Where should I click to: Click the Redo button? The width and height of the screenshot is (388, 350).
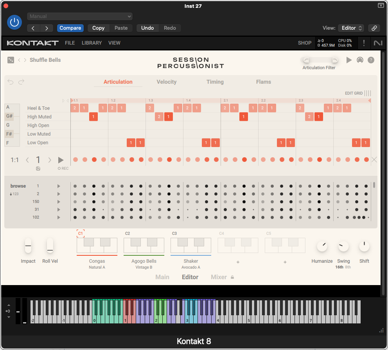[x=170, y=28]
